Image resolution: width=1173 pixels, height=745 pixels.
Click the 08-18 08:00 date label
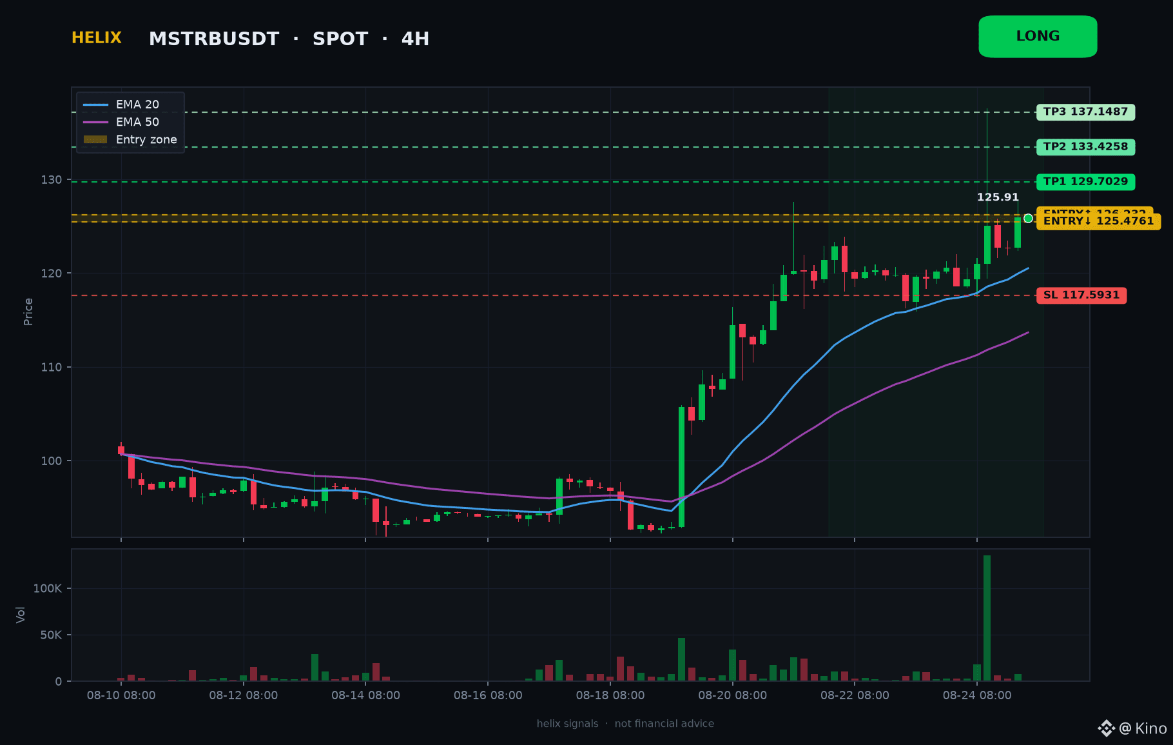pos(610,695)
